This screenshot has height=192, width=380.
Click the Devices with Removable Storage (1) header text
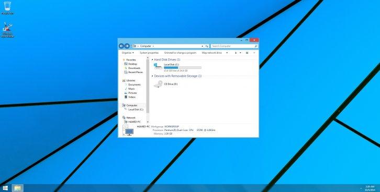point(178,76)
